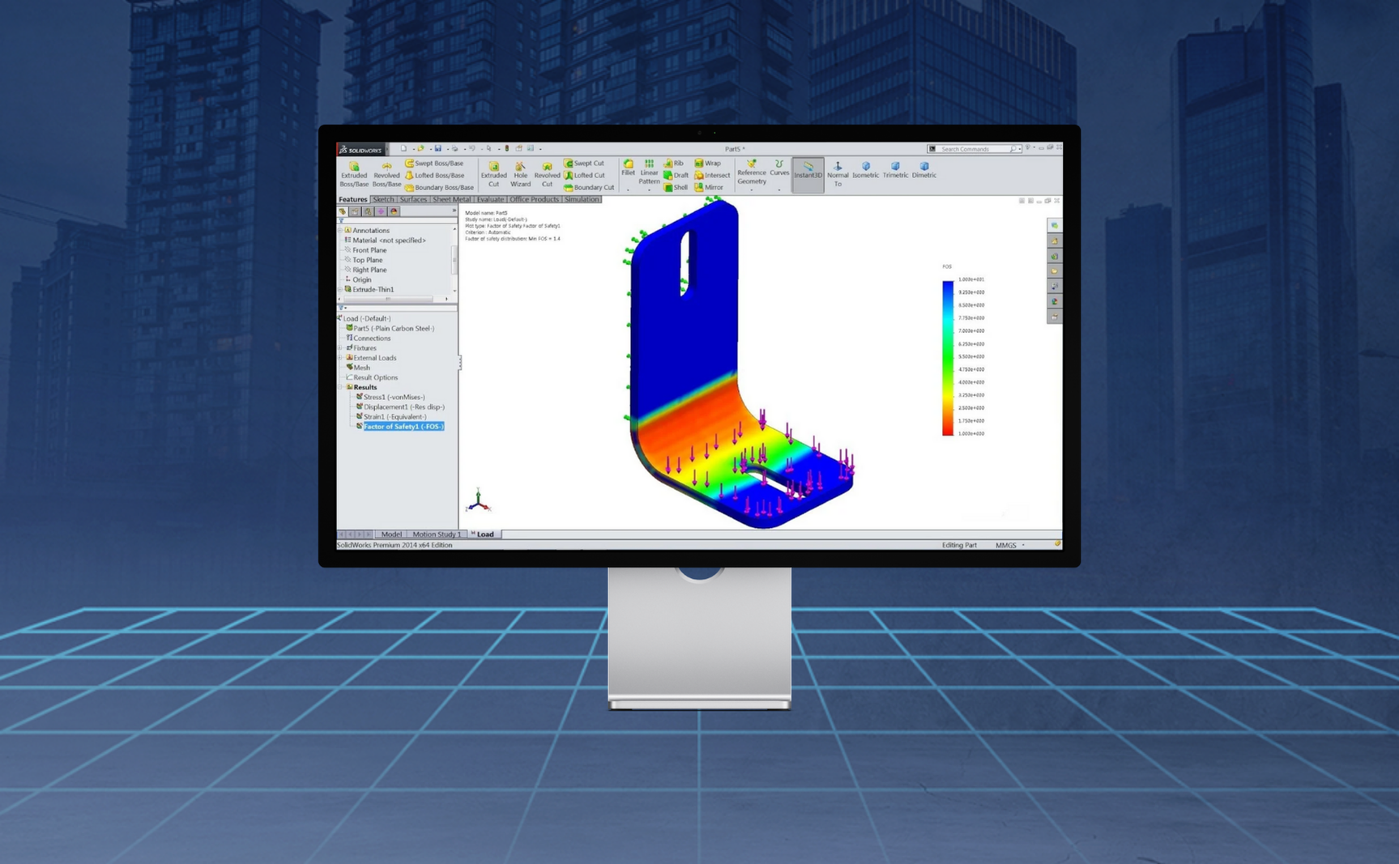This screenshot has height=864, width=1399.
Task: Open the Model bottom tab
Action: pos(390,534)
